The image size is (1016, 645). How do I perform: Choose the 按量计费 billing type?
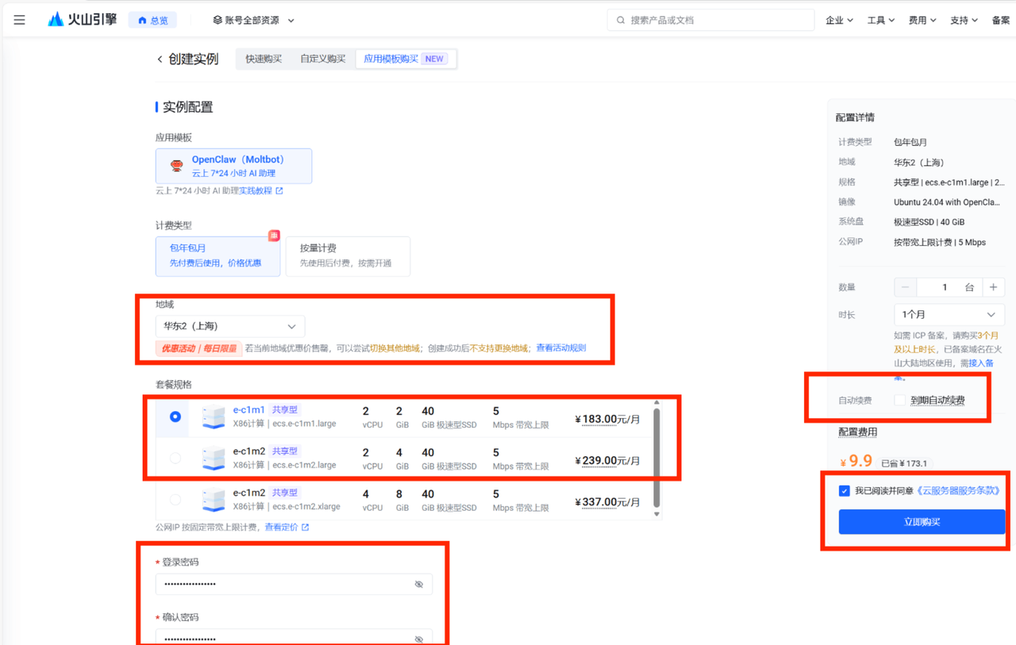coord(348,255)
